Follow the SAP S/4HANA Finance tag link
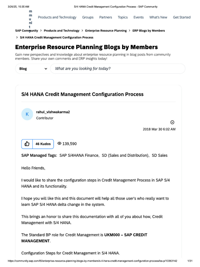 [x=79, y=155]
